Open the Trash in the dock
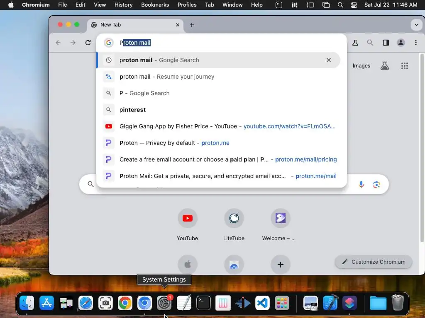The width and height of the screenshot is (425, 318). point(398,303)
